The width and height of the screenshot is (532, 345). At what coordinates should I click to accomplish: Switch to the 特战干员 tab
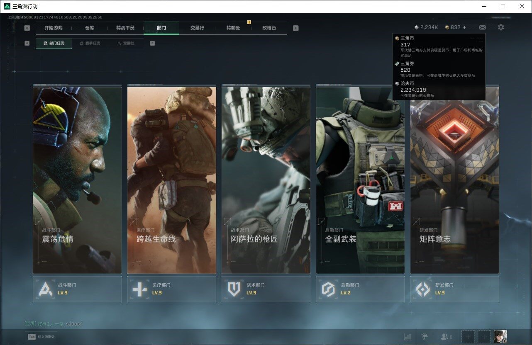125,28
